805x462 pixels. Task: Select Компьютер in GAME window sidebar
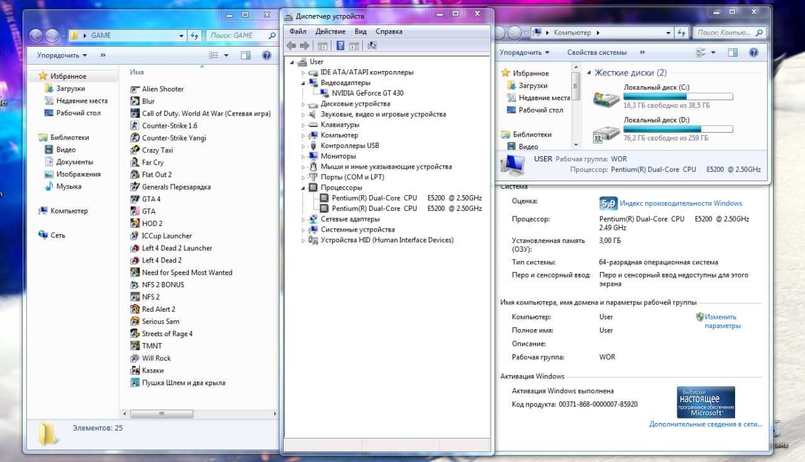click(69, 211)
